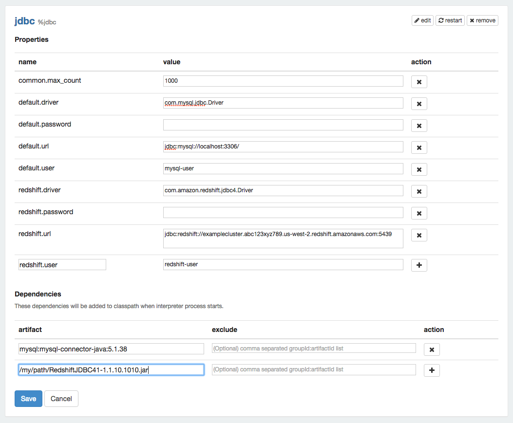
Task: Delete the redshift.url property
Action: coord(419,235)
